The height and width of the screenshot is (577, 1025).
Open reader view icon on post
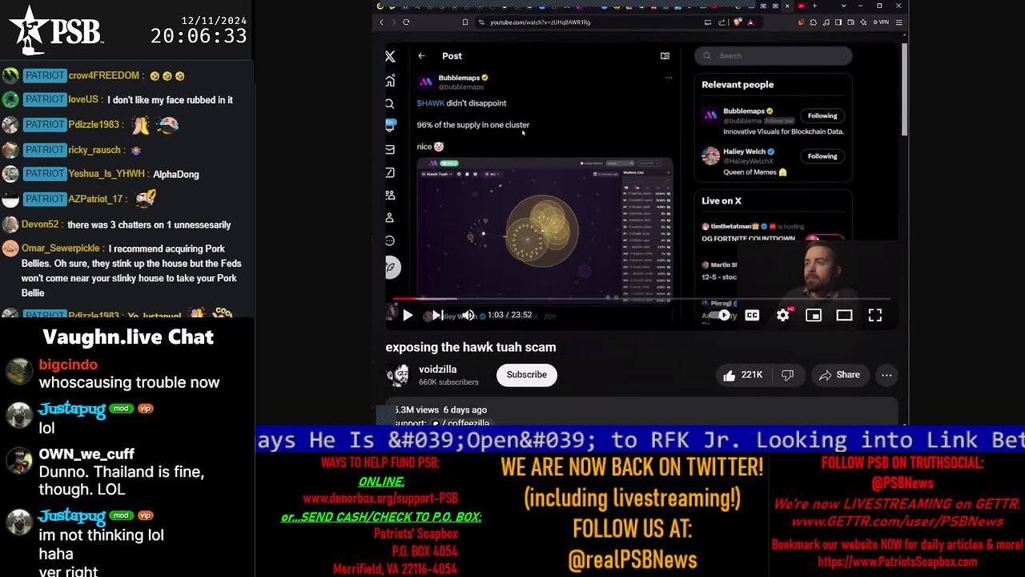(x=665, y=56)
